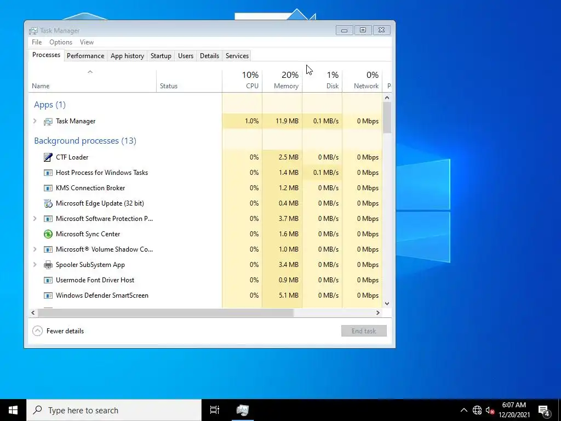Sort processes by Memory column
Image resolution: width=561 pixels, height=421 pixels.
(282, 81)
